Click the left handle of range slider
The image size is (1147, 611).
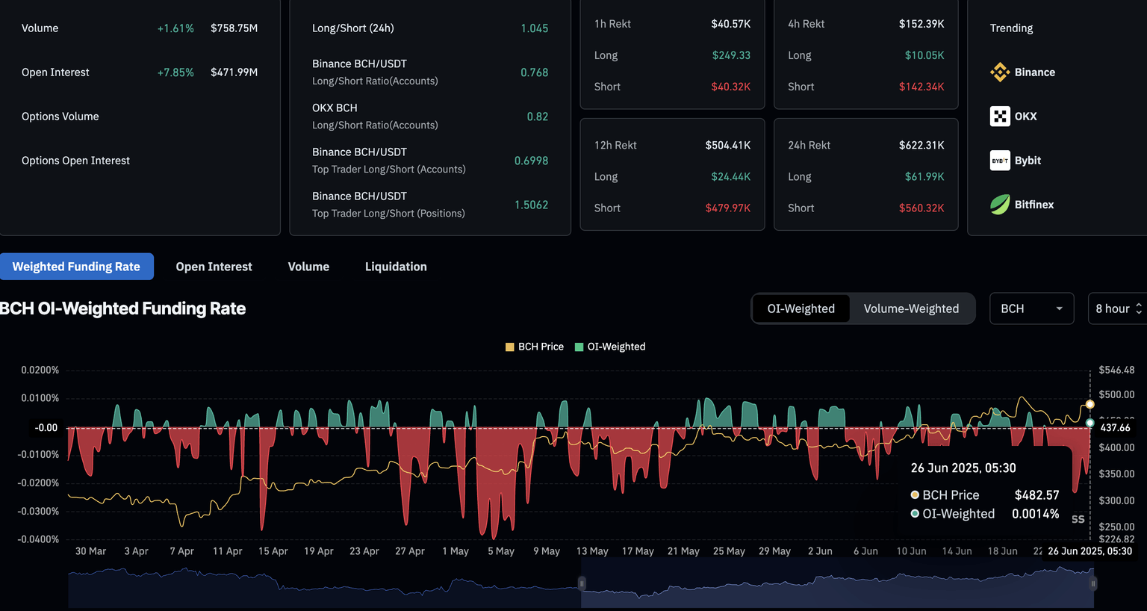click(582, 583)
